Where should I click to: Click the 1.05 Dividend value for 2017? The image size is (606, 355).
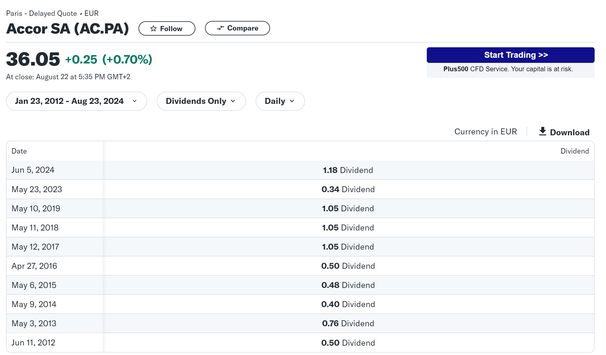click(348, 247)
